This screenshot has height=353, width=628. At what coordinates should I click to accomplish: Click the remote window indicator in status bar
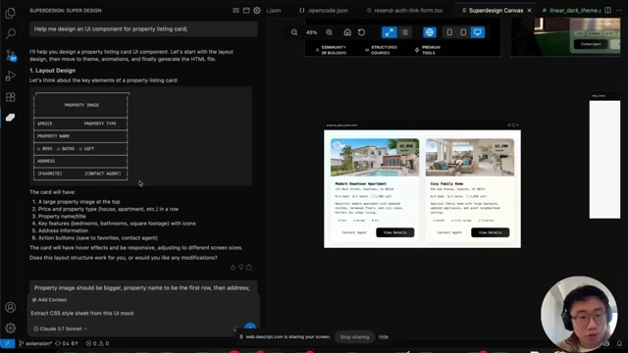click(x=7, y=343)
